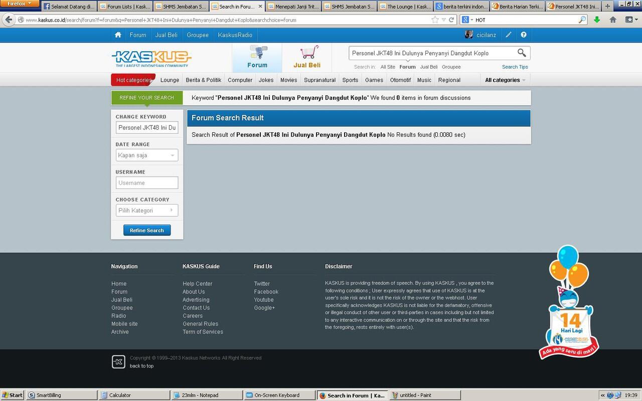Open Firefox bookmarks menu icon
Viewport: 642px width, 401px height.
(631, 20)
